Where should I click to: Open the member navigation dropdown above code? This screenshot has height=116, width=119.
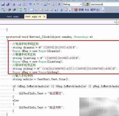coord(115,22)
